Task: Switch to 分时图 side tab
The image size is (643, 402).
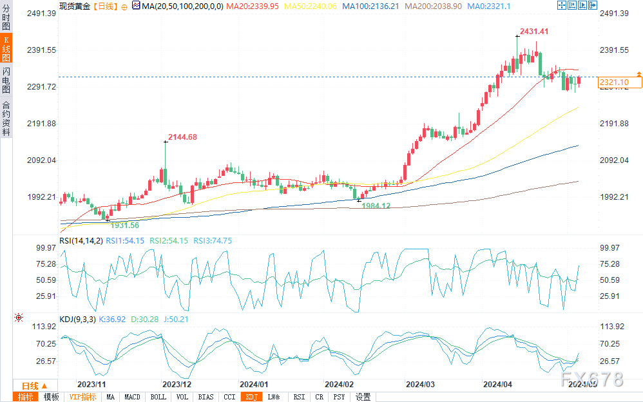Action: click(x=6, y=18)
